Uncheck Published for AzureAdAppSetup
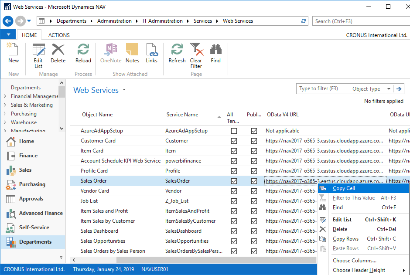Screen dimensions: 410x275 tap(254, 131)
